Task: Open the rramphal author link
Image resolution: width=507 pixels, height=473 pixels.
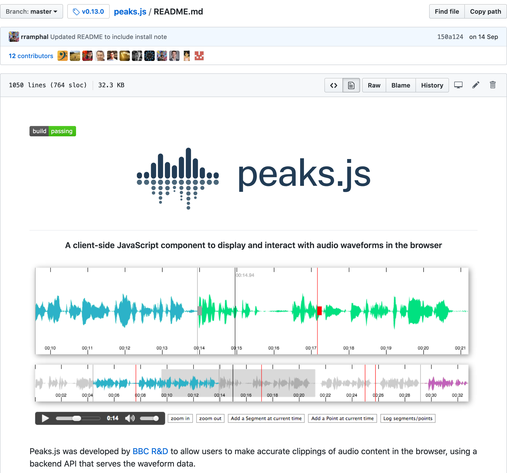Action: tap(35, 37)
